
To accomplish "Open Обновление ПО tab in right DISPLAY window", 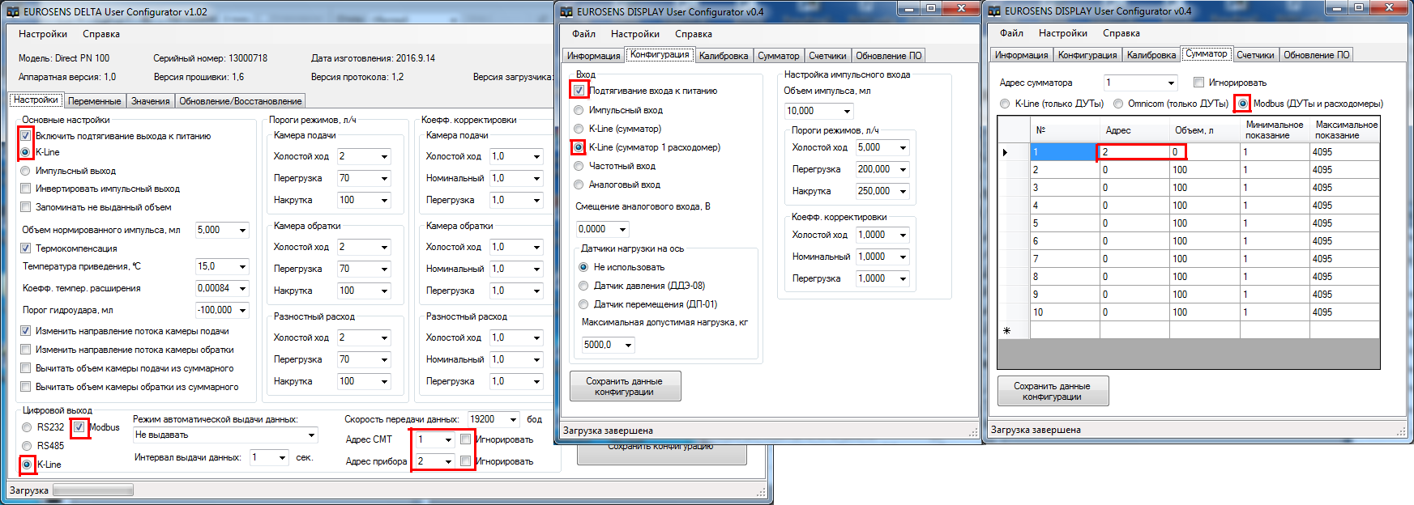I will [1316, 55].
